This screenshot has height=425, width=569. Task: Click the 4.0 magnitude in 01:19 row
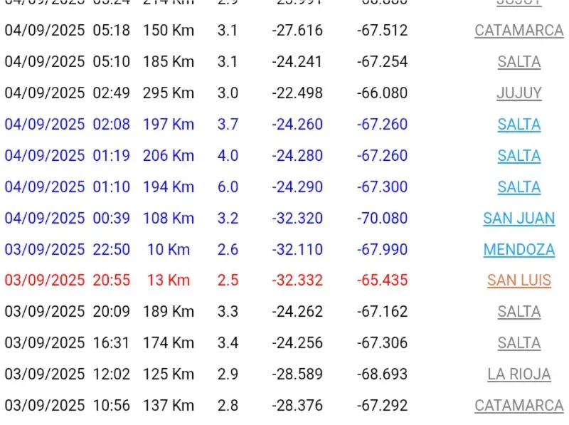point(228,156)
